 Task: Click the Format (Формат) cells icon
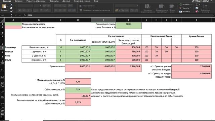pos(181,11)
